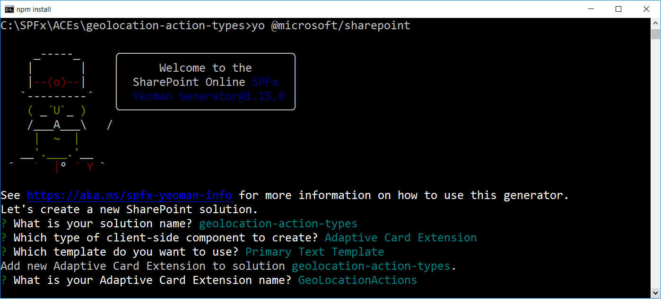Click the "Yeoman Generator@1.15.0" text
The width and height of the screenshot is (661, 299).
[x=209, y=96]
